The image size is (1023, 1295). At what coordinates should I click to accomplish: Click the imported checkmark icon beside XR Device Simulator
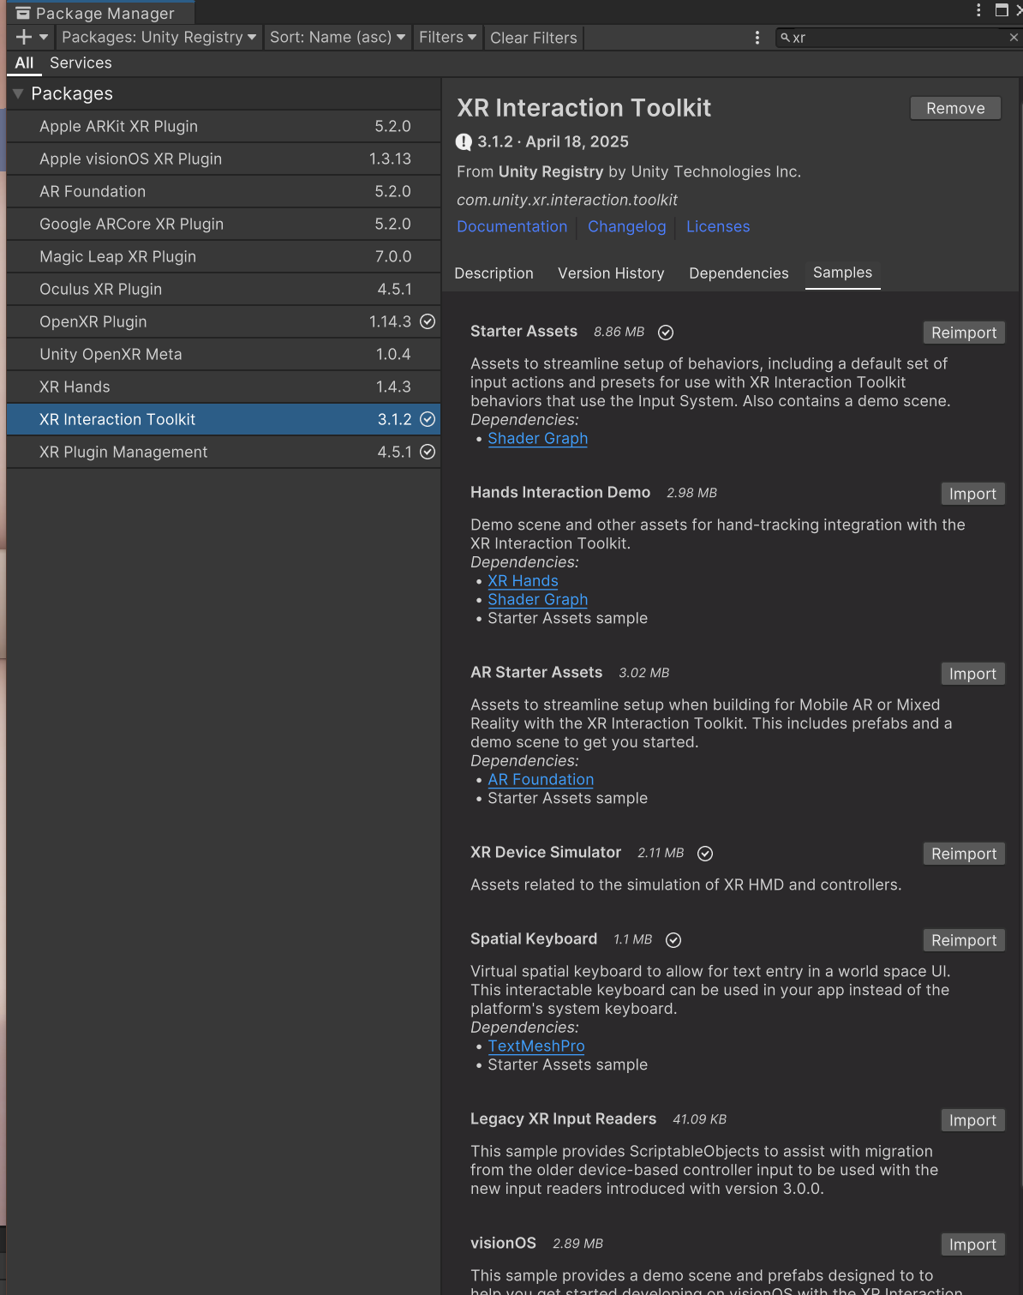[705, 854]
